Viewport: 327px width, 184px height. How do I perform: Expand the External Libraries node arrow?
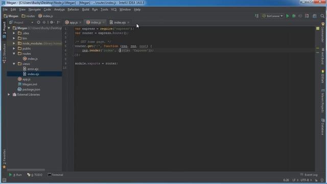point(9,95)
